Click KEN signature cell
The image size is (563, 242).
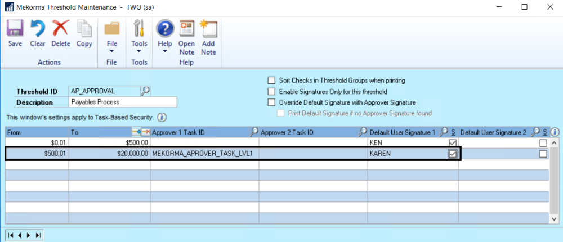[x=409, y=143]
